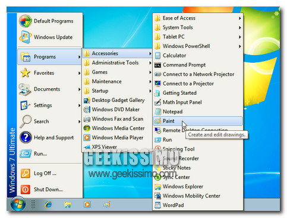Open Internet Explorer from the taskbar
The height and width of the screenshot is (218, 287).
[48, 204]
